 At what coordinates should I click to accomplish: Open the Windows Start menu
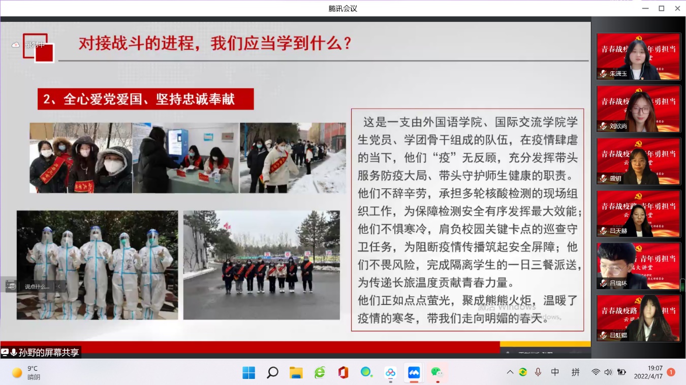[249, 373]
